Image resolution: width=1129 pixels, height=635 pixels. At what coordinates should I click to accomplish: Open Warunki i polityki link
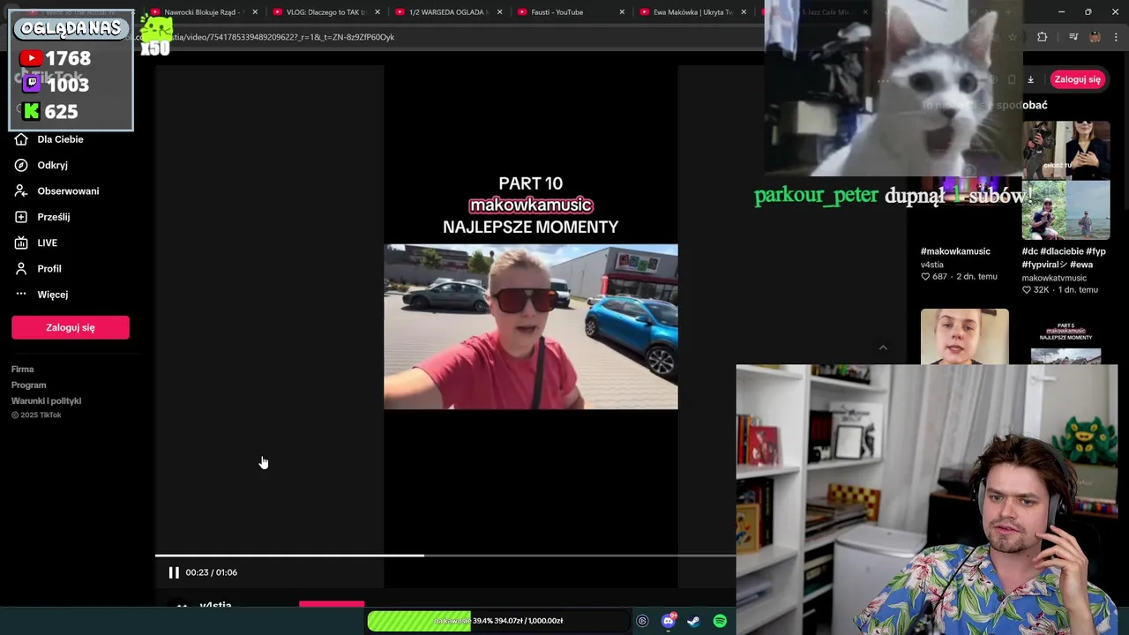(46, 401)
